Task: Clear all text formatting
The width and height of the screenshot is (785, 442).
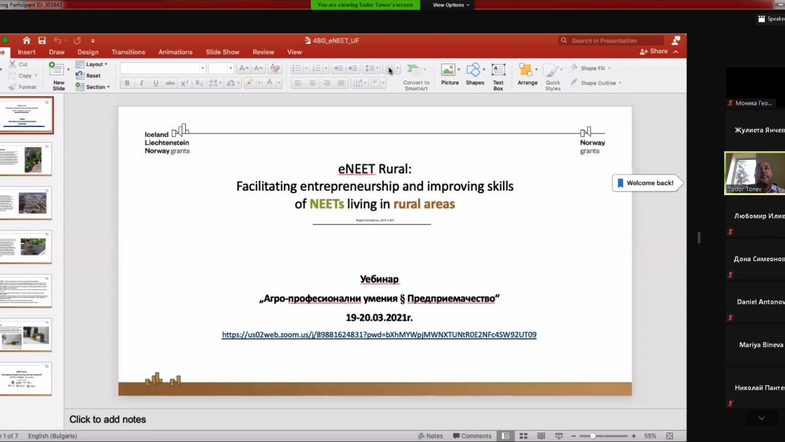Action: (275, 68)
